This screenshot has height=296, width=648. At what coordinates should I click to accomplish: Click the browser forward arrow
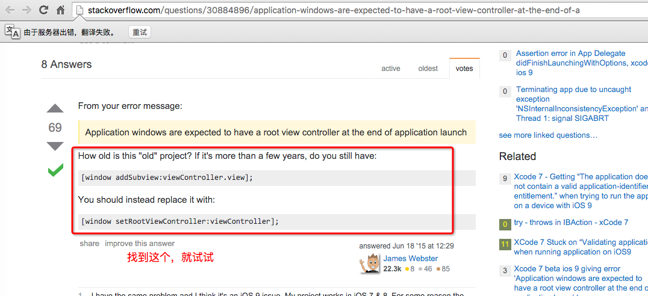26,10
